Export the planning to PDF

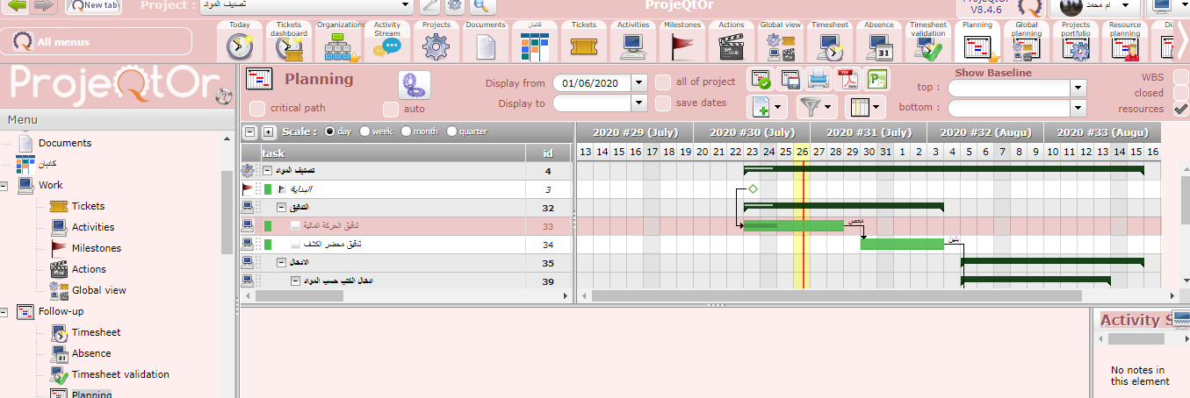tap(847, 80)
